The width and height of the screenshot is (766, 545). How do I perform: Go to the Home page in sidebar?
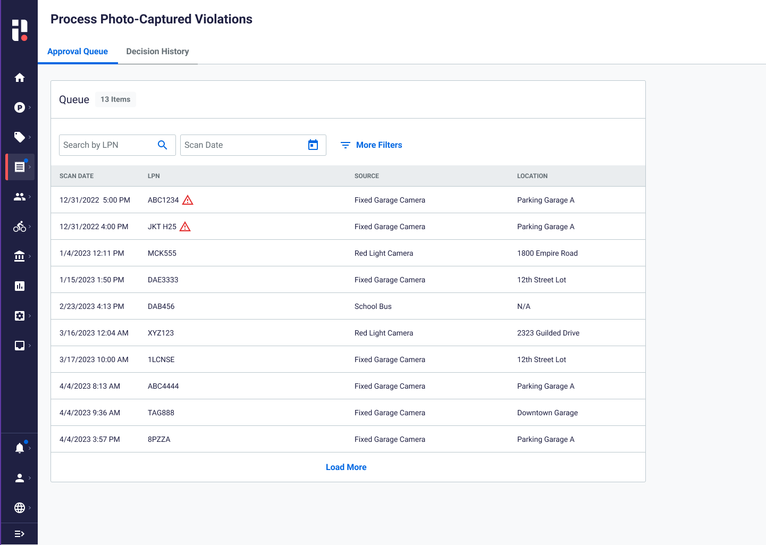[x=20, y=78]
